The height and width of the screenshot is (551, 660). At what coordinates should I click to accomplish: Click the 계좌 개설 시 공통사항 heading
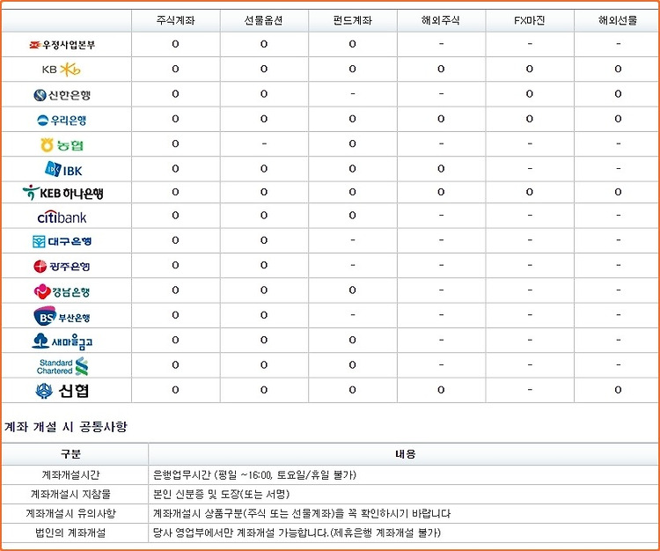tap(66, 427)
